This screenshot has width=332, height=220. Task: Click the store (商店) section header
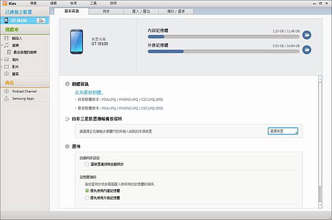(x=9, y=83)
